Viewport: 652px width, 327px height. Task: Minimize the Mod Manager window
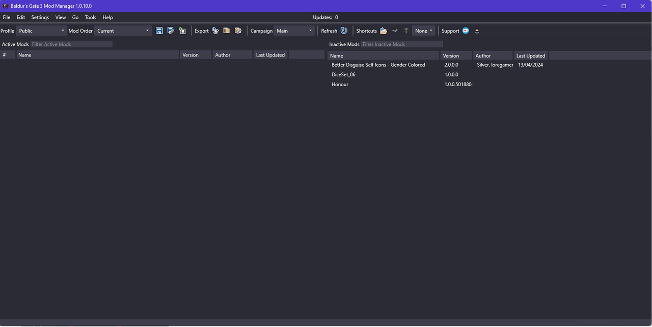[x=605, y=6]
